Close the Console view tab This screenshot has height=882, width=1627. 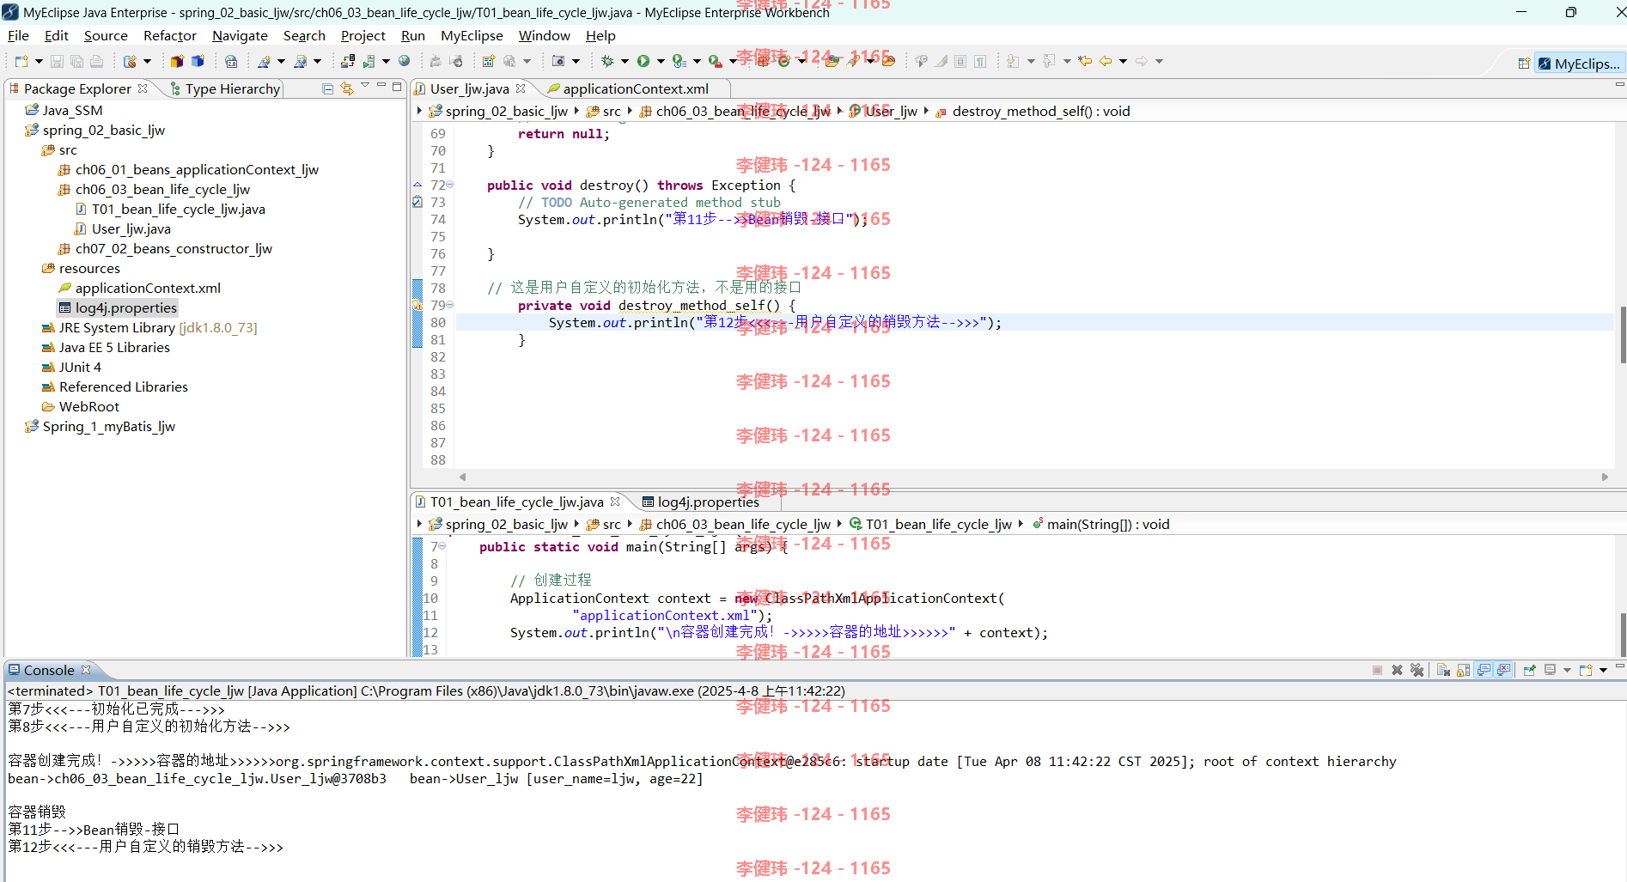[x=86, y=670]
